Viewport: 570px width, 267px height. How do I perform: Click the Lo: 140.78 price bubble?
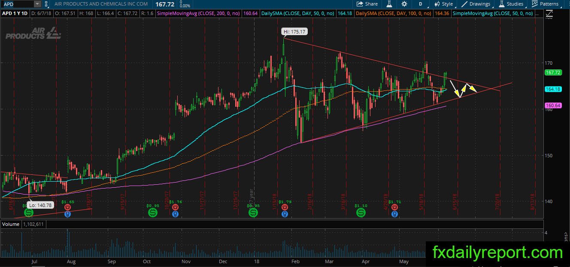pos(41,205)
